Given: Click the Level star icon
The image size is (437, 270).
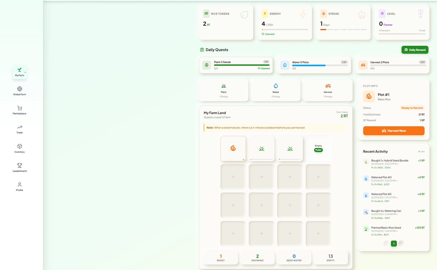Looking at the screenshot, I should 382,13.
